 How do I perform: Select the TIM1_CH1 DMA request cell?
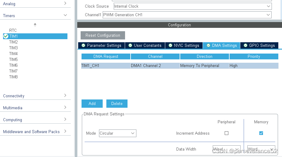[x=106, y=65]
